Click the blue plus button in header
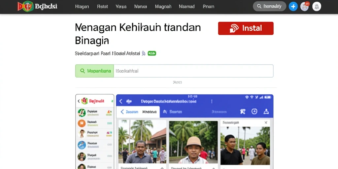The image size is (338, 169). click(293, 7)
